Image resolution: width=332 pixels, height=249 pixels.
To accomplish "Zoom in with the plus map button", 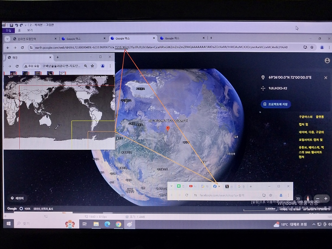I will (326, 199).
